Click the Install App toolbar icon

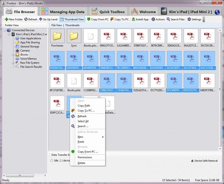coord(133,19)
